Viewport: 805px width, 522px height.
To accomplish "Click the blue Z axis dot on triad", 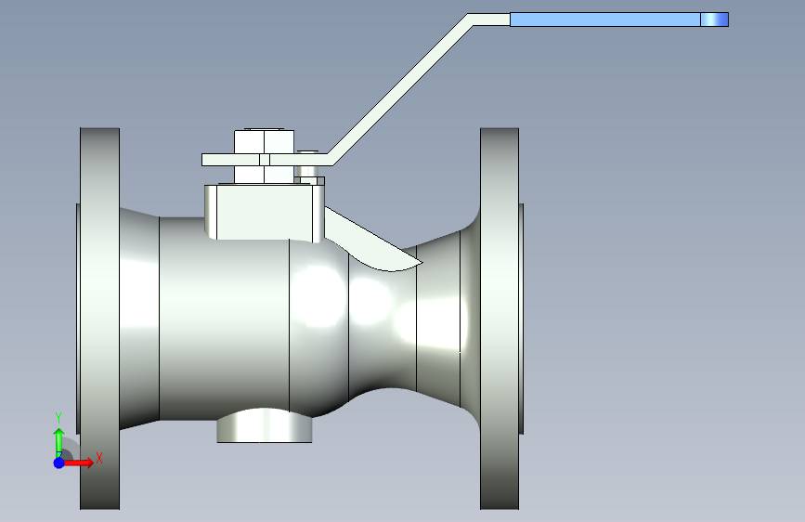I will pos(59,463).
